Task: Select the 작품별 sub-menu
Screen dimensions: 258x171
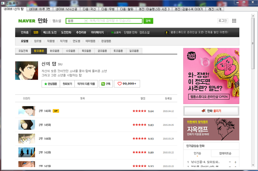Action: point(51,41)
